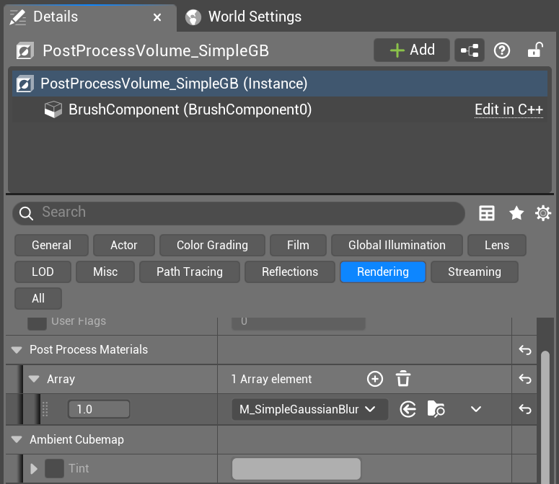Use selected asset from Content Browser arrow
The image size is (559, 484).
(408, 409)
